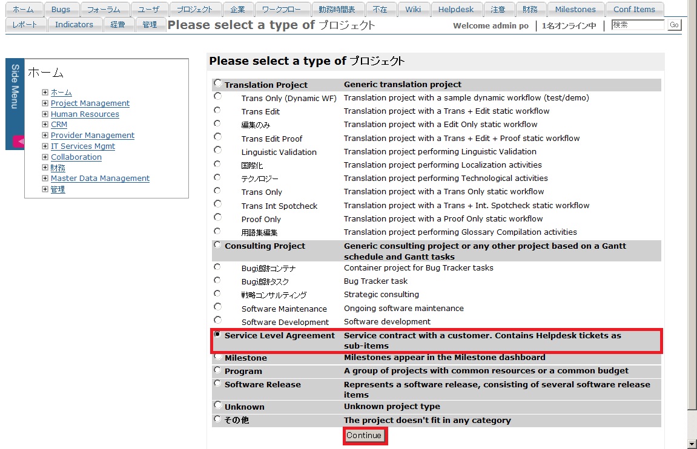
Task: Select the Trans Only static workflow radio
Action: point(217,190)
